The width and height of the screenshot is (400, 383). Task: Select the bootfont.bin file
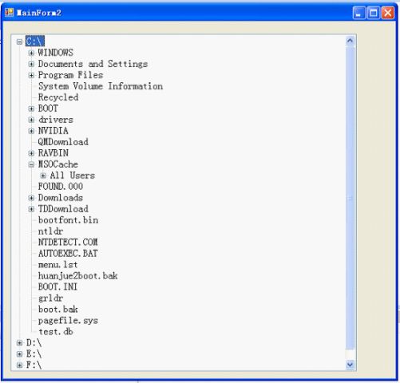(x=68, y=220)
